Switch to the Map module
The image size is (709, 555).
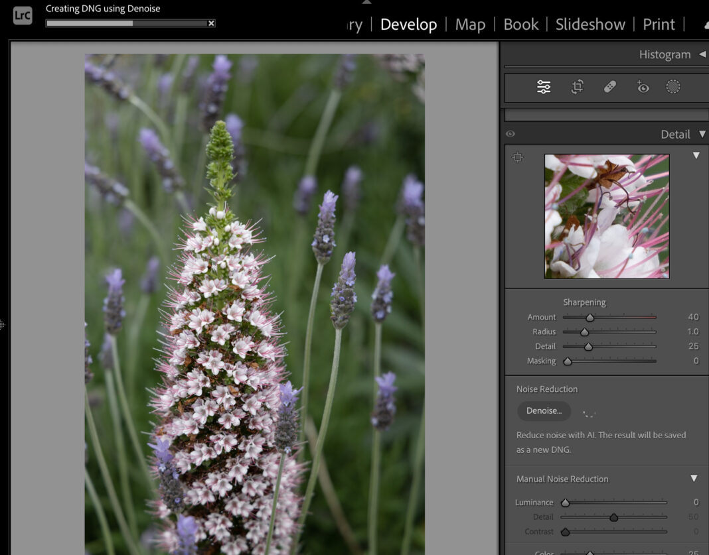[x=470, y=25]
